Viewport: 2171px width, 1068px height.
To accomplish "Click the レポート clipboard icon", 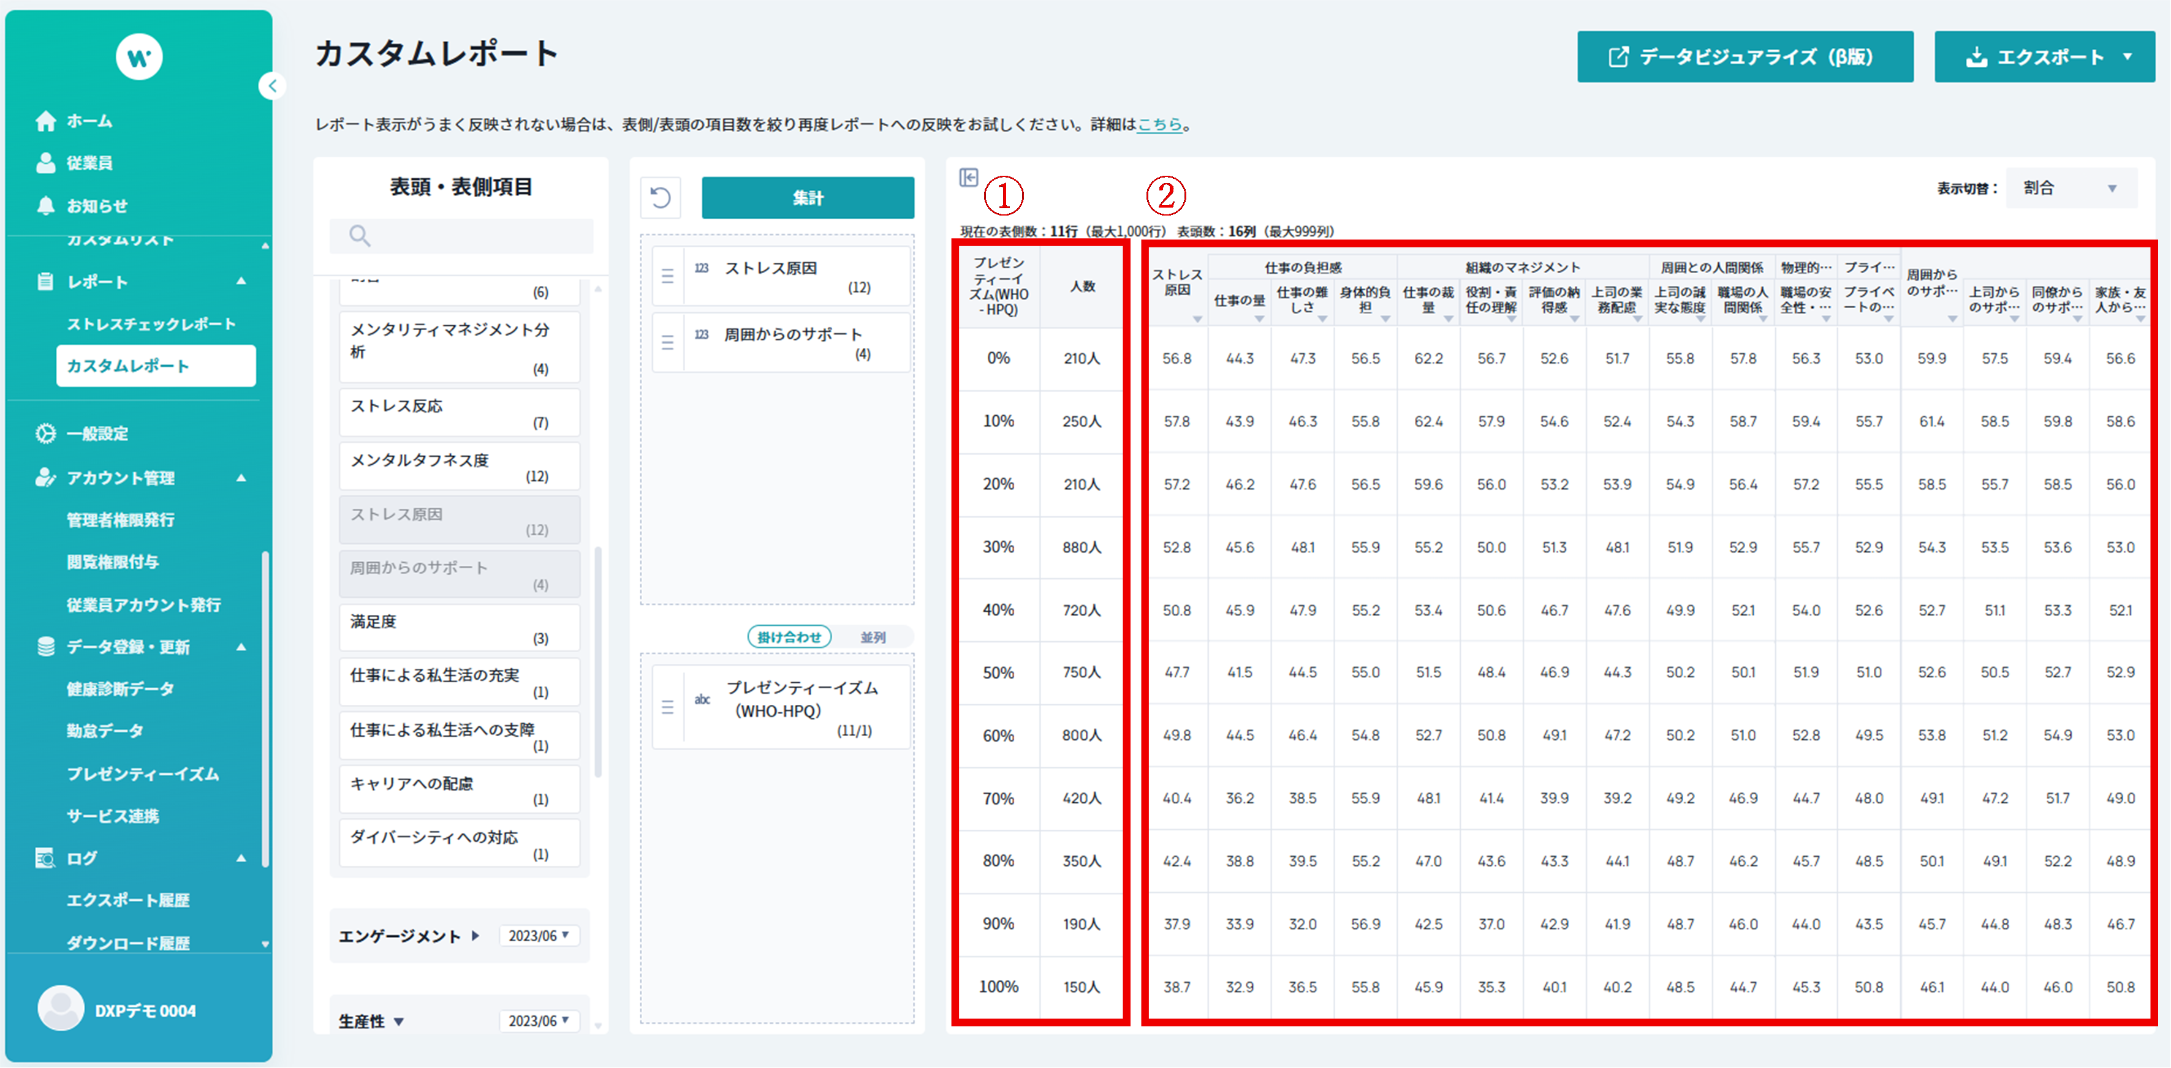I will click(45, 282).
